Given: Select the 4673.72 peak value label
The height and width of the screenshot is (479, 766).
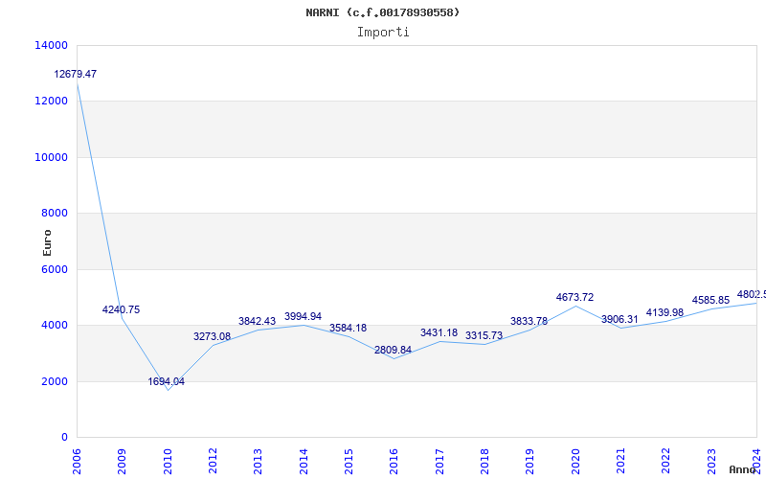Looking at the screenshot, I should point(575,297).
